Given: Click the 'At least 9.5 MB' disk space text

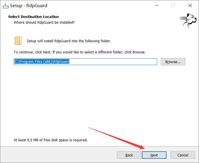Looking at the screenshot, I should click(x=51, y=140).
